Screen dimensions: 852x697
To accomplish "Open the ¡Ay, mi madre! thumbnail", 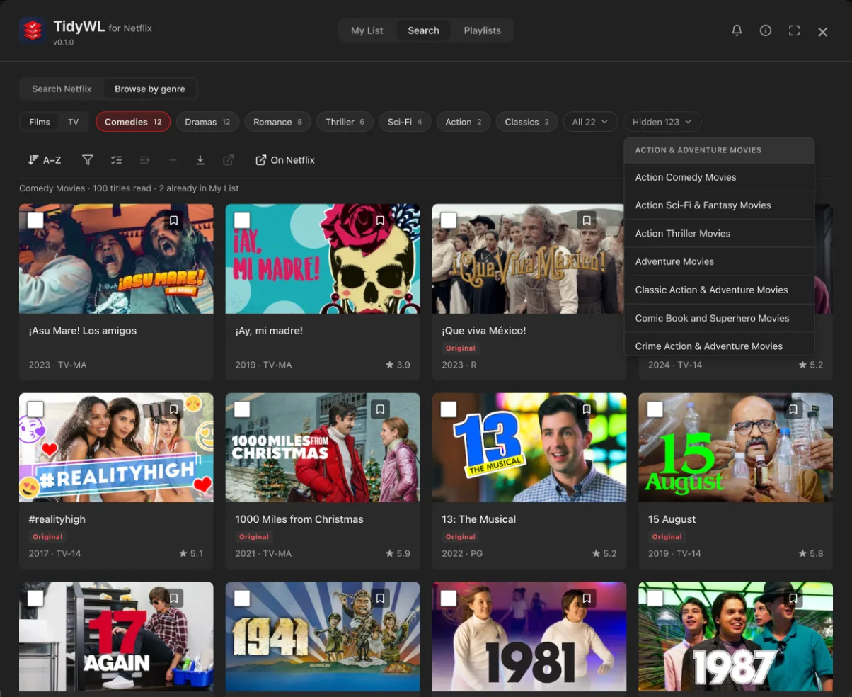I will click(x=323, y=259).
